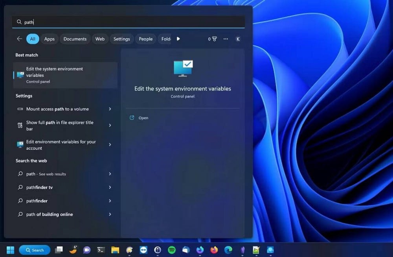The image size is (393, 257).
Task: Open Firefox from the taskbar
Action: [x=213, y=250]
